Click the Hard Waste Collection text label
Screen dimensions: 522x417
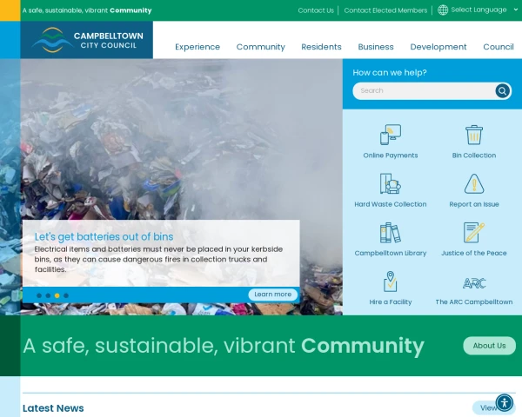391,204
